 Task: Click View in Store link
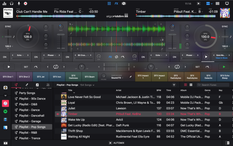pos(221,58)
